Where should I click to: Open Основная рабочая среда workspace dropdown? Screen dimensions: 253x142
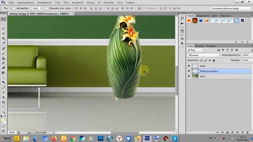231,8
